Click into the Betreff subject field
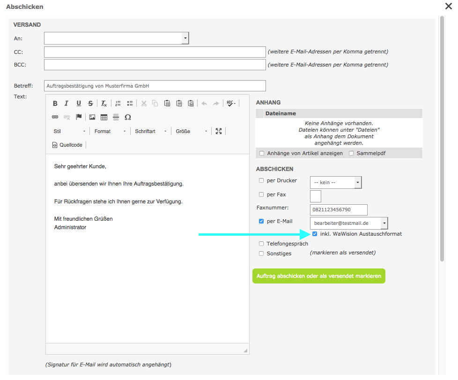 click(155, 86)
